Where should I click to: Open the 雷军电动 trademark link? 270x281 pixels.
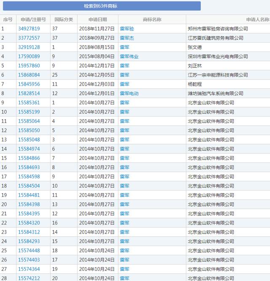pyautogui.click(x=129, y=93)
